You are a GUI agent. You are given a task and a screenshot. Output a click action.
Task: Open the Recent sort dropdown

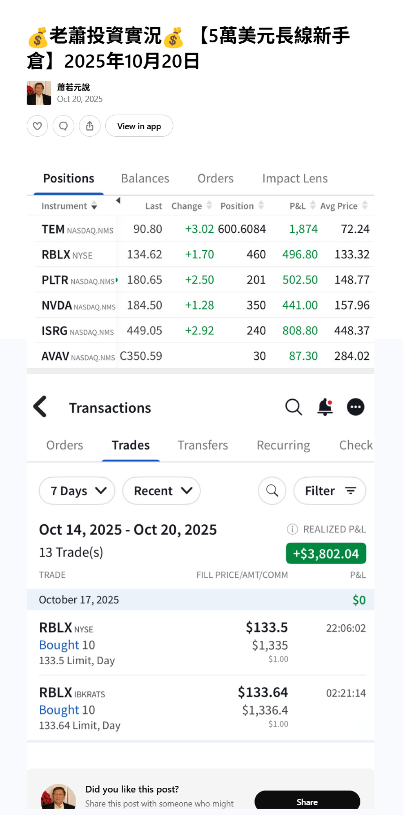tap(161, 491)
